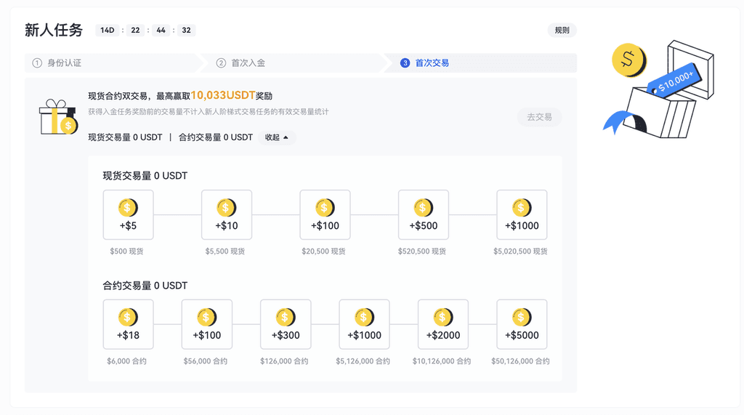Click the +$5000 contract reward coin

[x=522, y=318]
